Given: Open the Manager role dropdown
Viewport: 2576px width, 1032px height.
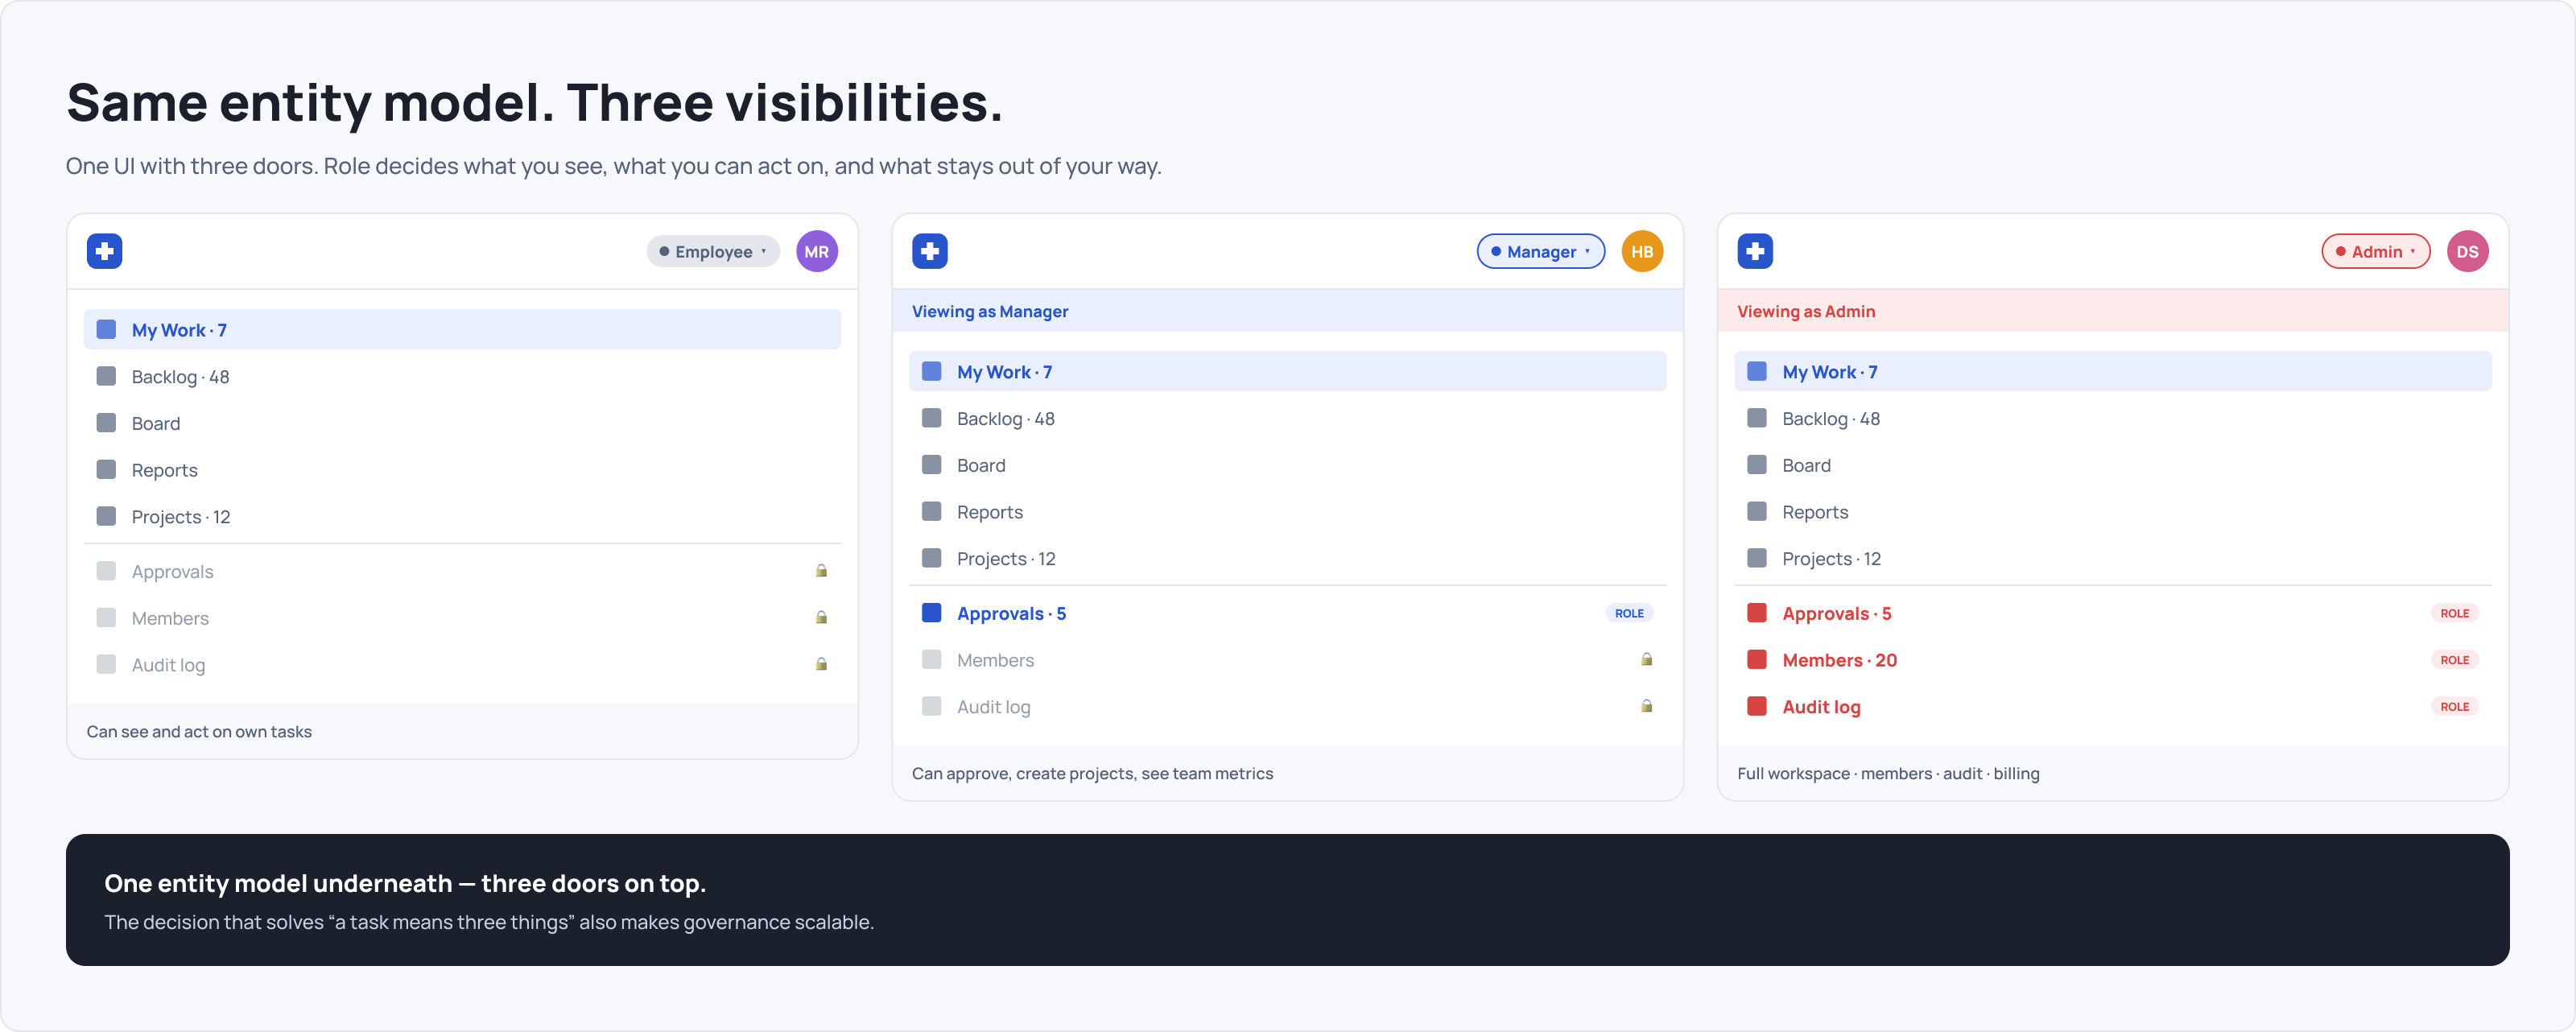Looking at the screenshot, I should (1540, 251).
